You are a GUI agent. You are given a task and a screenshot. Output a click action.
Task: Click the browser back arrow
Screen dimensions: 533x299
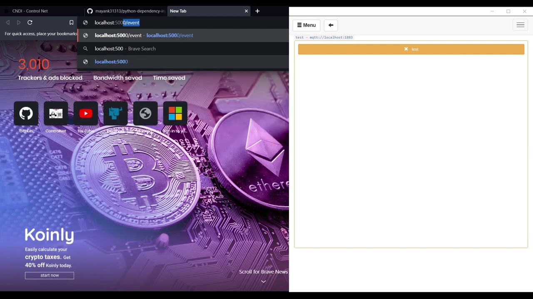[x=7, y=22]
